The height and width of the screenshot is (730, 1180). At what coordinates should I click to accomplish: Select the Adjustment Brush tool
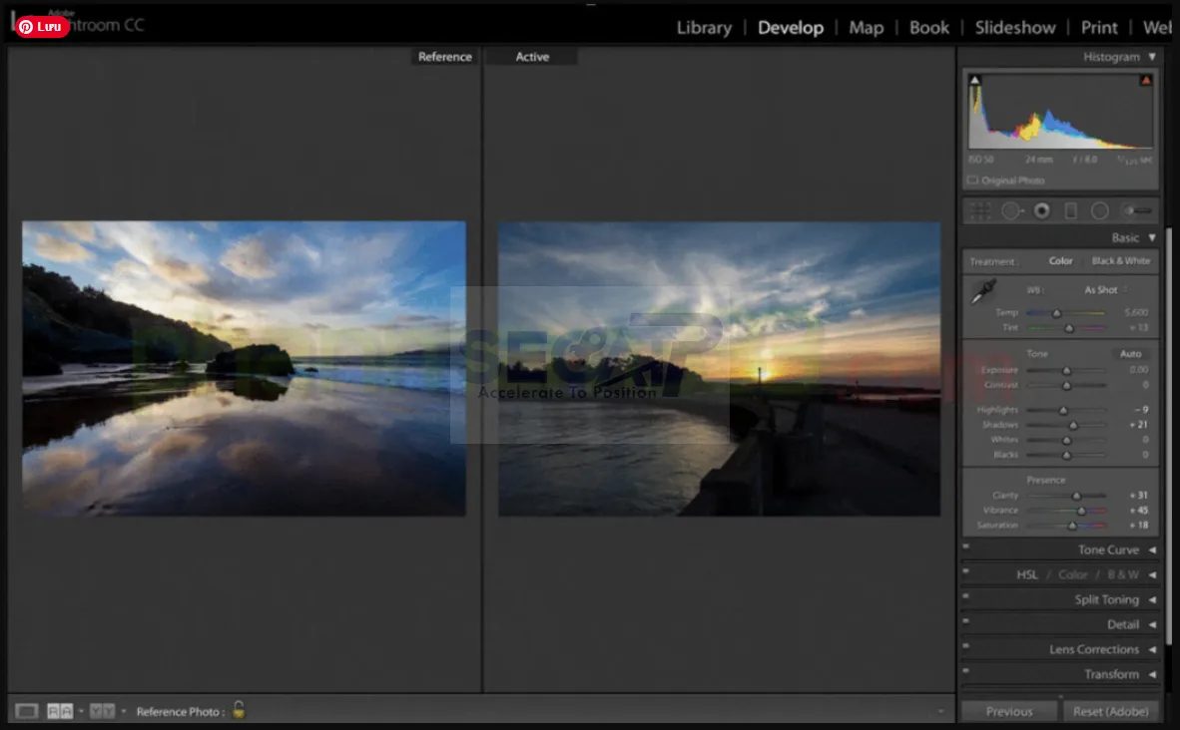[x=1136, y=210]
